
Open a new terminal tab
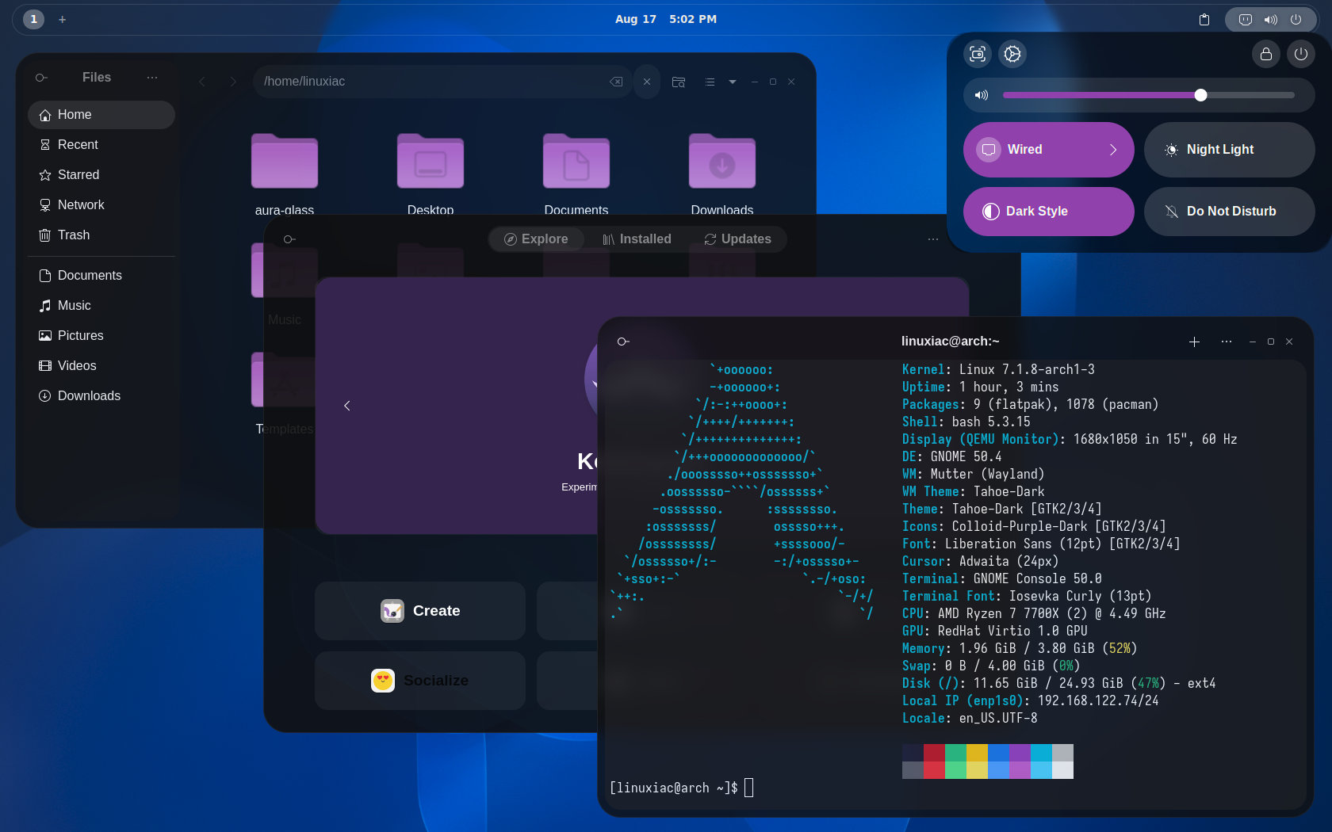pos(1194,342)
